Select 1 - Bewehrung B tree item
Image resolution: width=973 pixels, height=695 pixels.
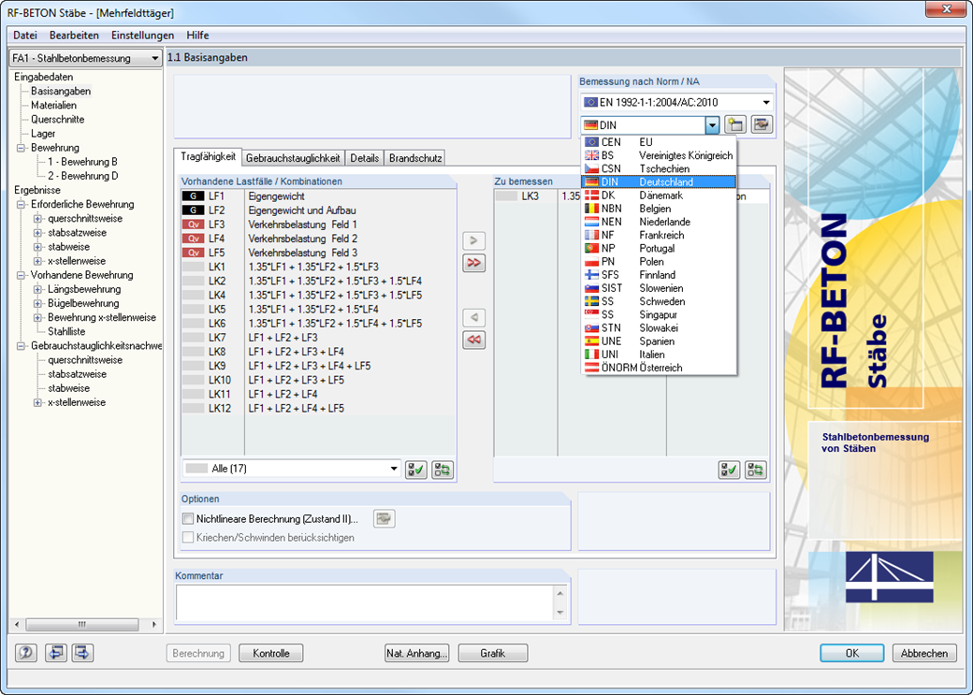coord(82,162)
